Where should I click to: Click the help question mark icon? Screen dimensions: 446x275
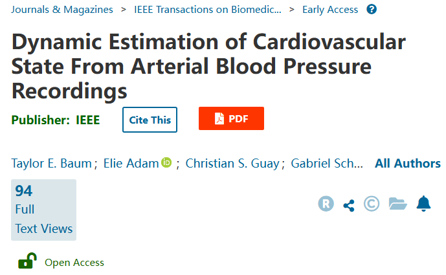click(x=372, y=10)
